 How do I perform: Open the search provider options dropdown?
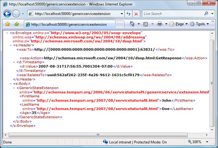click(x=212, y=14)
